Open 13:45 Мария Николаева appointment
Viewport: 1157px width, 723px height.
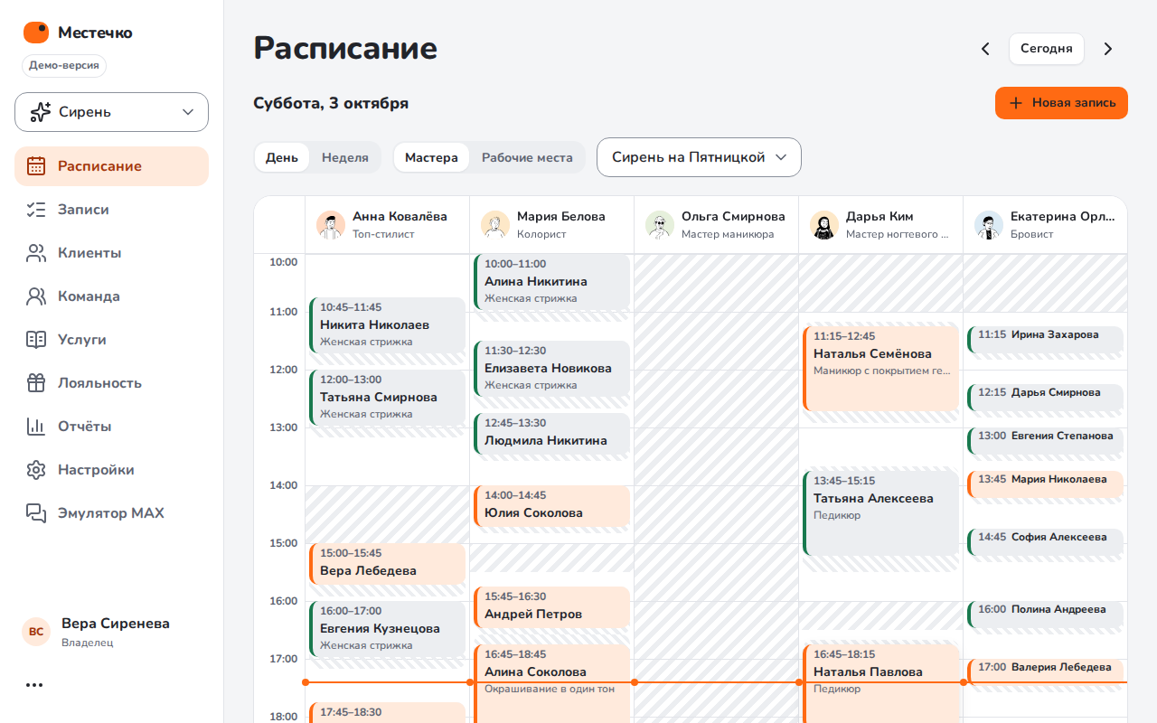(x=1045, y=484)
